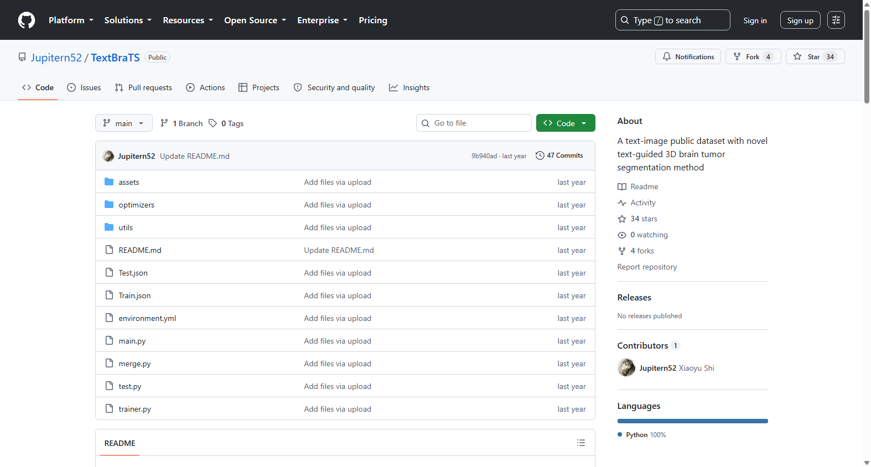This screenshot has height=467, width=871.
Task: Click the folder icon beside assets
Action: (x=109, y=182)
